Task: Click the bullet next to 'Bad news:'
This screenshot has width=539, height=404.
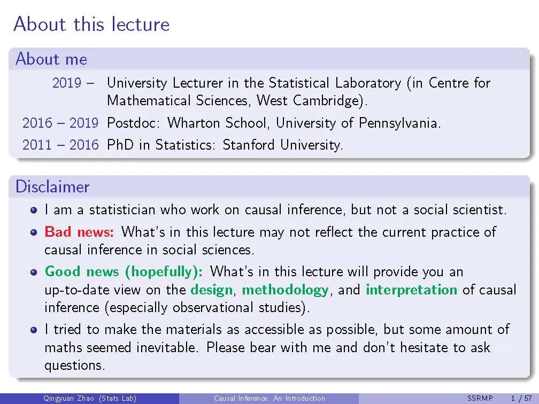Action: pos(34,232)
